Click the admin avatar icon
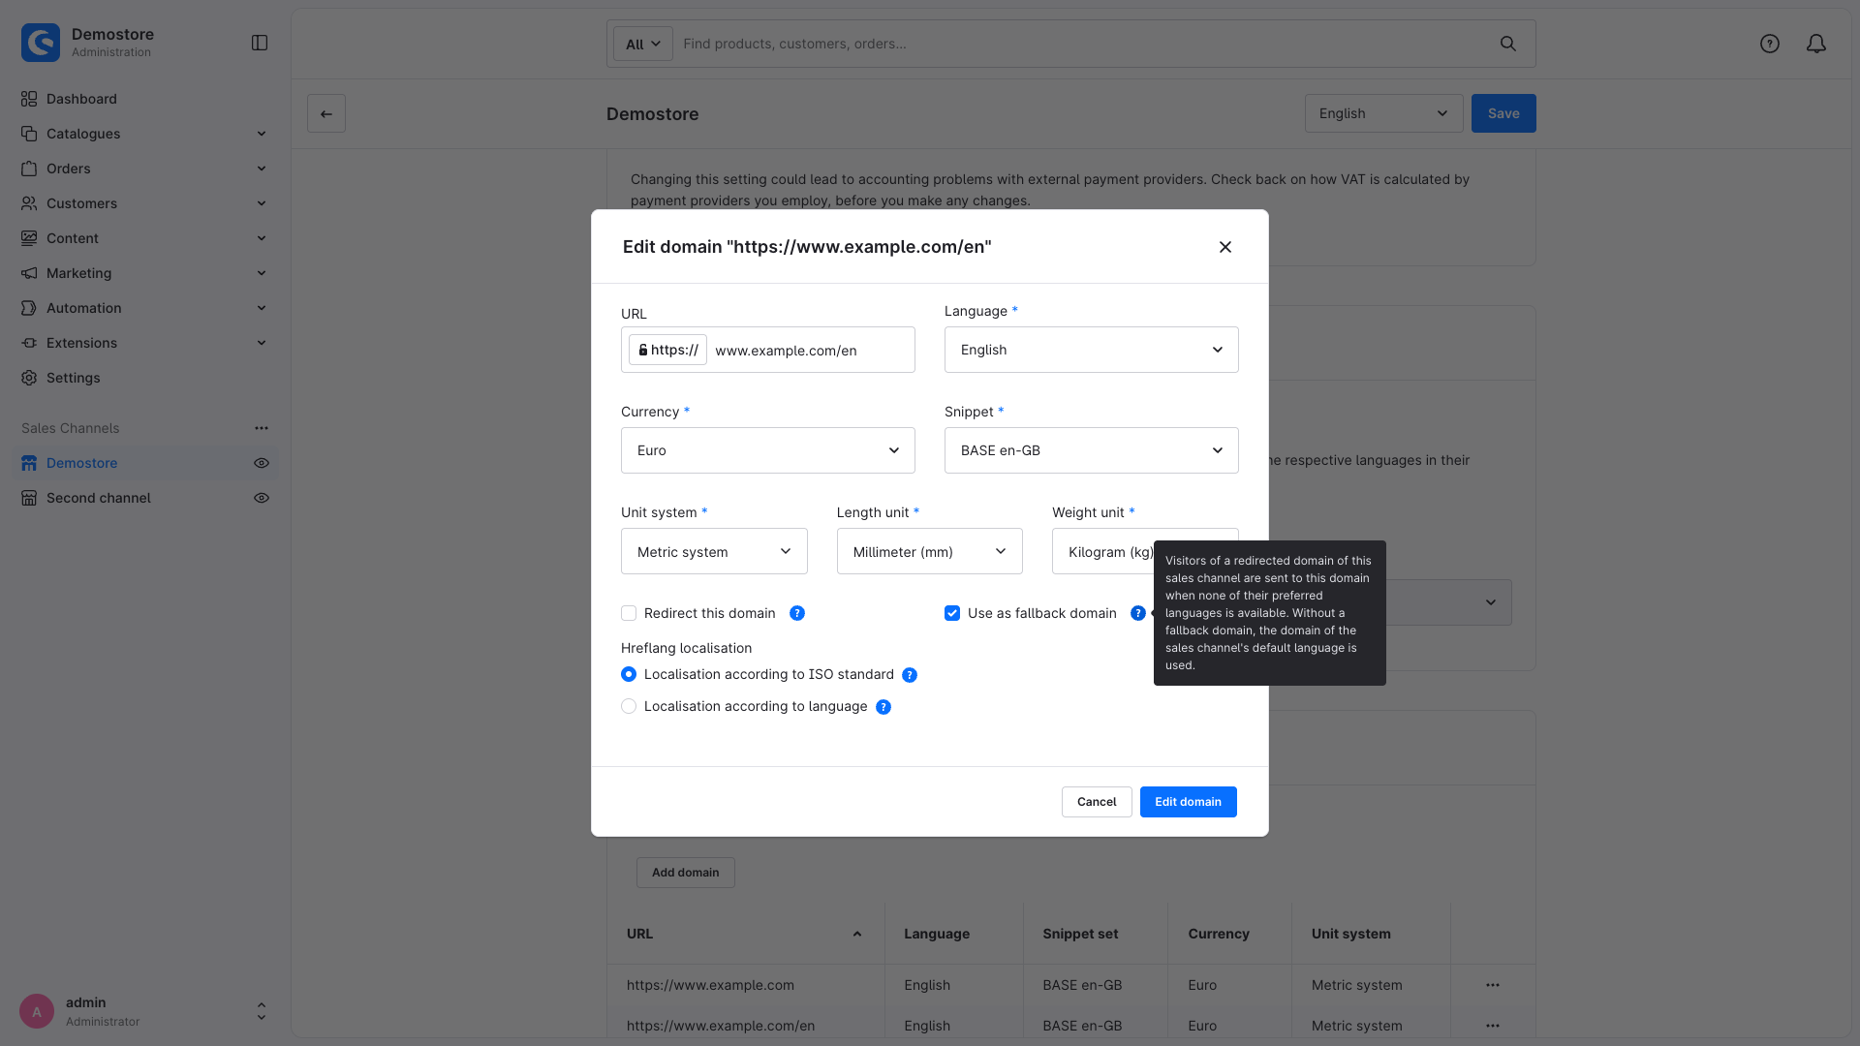Image resolution: width=1860 pixels, height=1046 pixels. [37, 1011]
